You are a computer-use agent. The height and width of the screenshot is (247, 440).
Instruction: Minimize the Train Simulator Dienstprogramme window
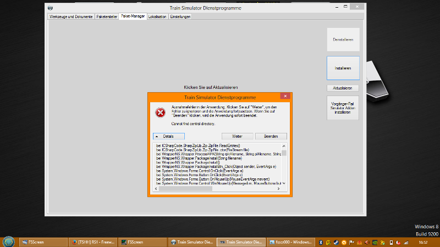click(x=337, y=7)
